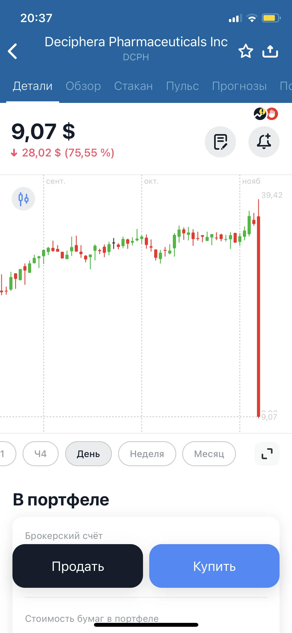Tap the Продать button

tap(78, 566)
